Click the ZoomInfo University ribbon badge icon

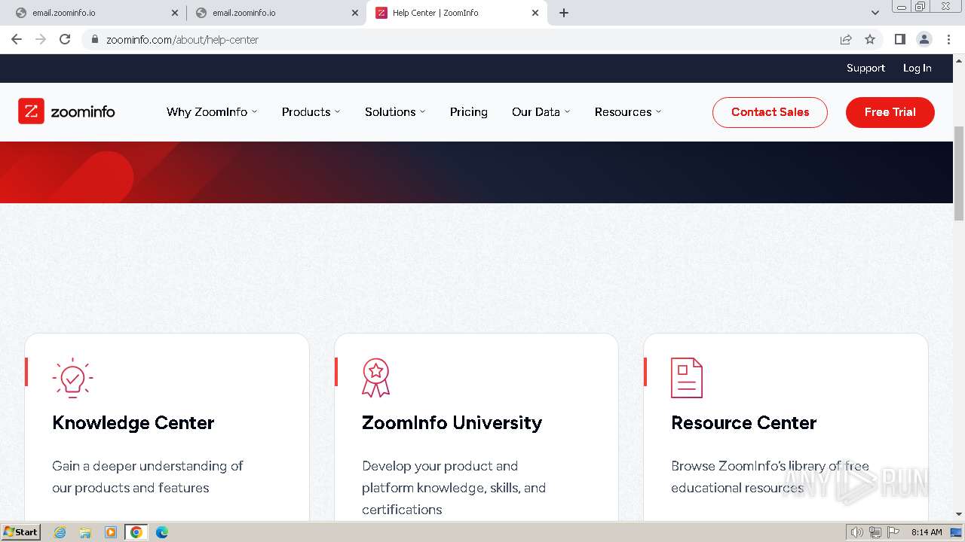tap(375, 377)
